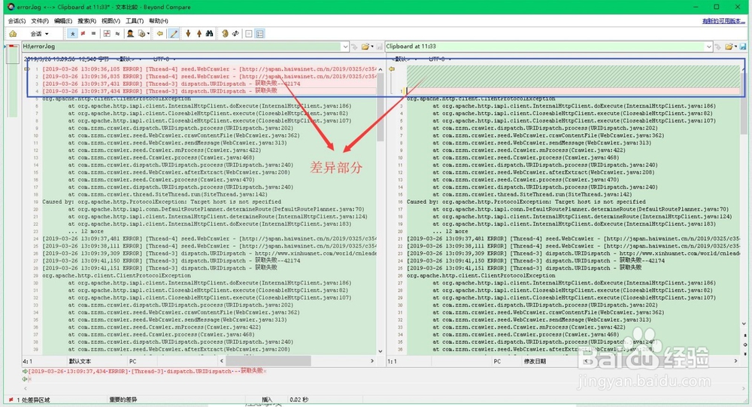Viewport: 752px width, 407px height.
Task: Click '1 处差异区域' in status bar
Action: [33, 399]
